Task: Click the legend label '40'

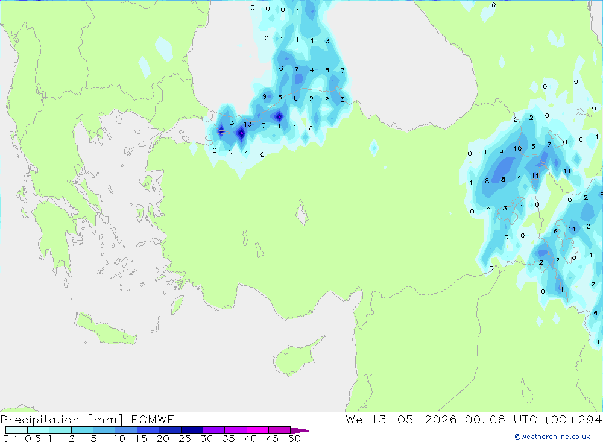Action: tap(250, 438)
